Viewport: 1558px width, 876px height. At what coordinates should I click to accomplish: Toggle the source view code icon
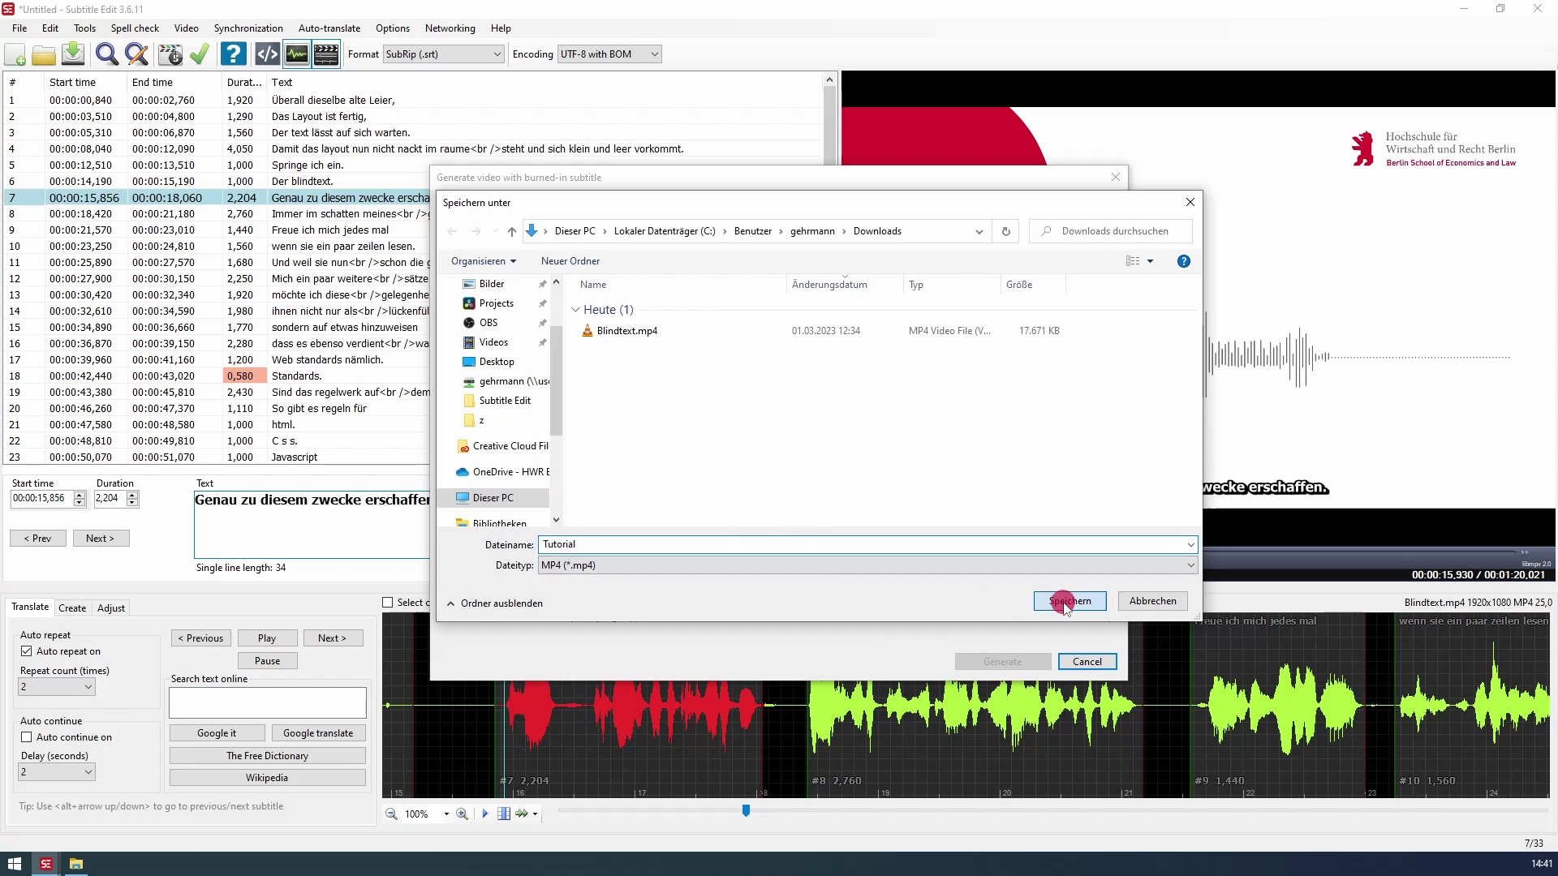point(267,54)
